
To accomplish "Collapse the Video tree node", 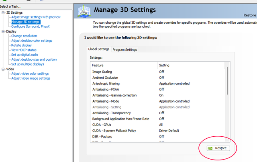I will click(3, 69).
